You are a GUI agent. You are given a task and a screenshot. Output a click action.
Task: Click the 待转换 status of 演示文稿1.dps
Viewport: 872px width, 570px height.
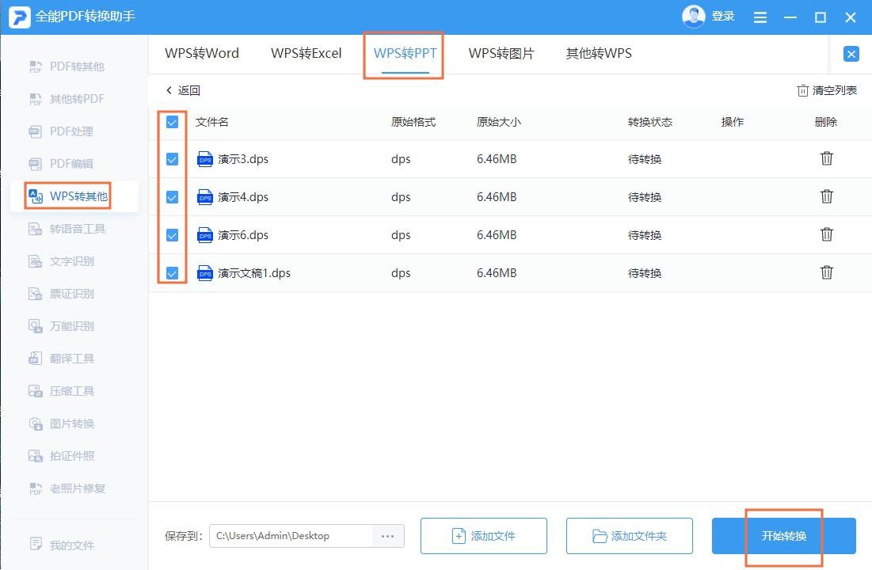pos(645,273)
